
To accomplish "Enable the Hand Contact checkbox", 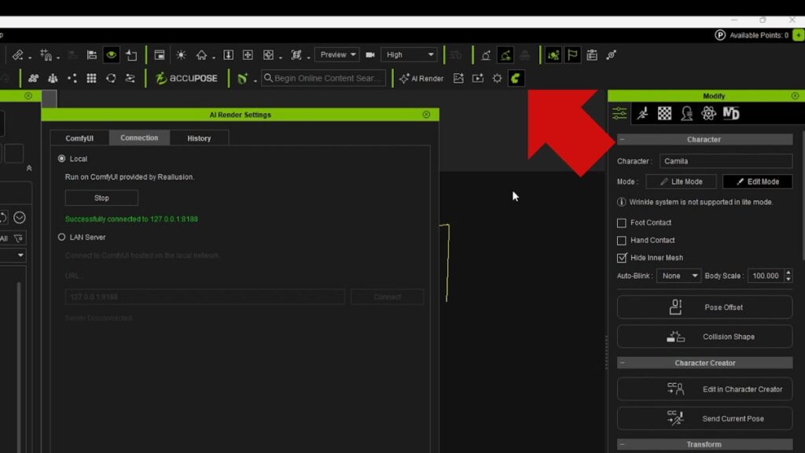I will click(x=622, y=241).
